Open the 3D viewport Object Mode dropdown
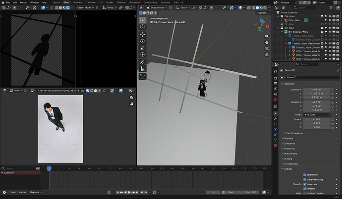Screen dimensions: 342x199 pyautogui.click(x=157, y=7)
